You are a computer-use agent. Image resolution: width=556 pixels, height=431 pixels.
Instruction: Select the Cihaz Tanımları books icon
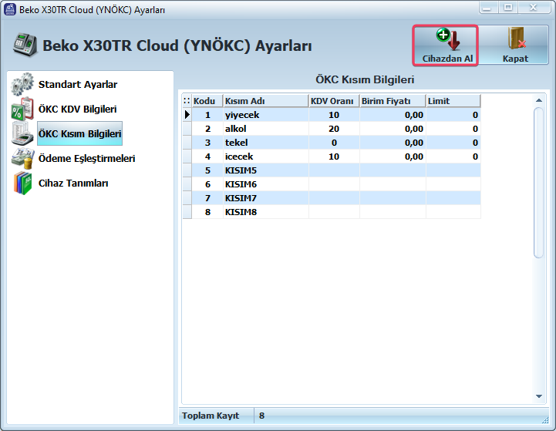pyautogui.click(x=23, y=183)
